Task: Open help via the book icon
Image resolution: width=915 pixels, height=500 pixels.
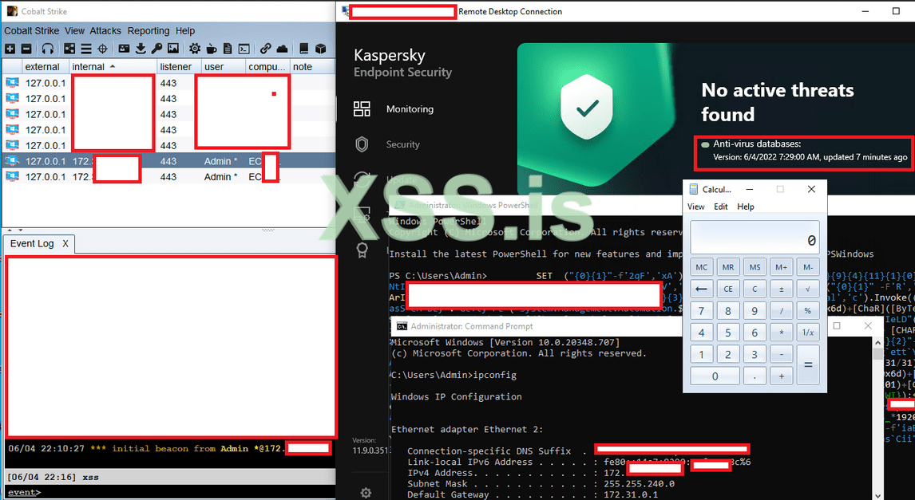Action: coord(303,49)
